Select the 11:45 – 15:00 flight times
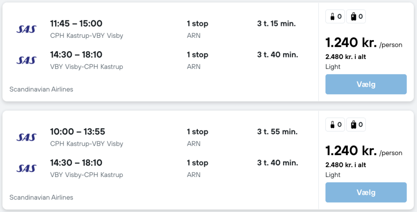This screenshot has height=212, width=417. tap(76, 24)
